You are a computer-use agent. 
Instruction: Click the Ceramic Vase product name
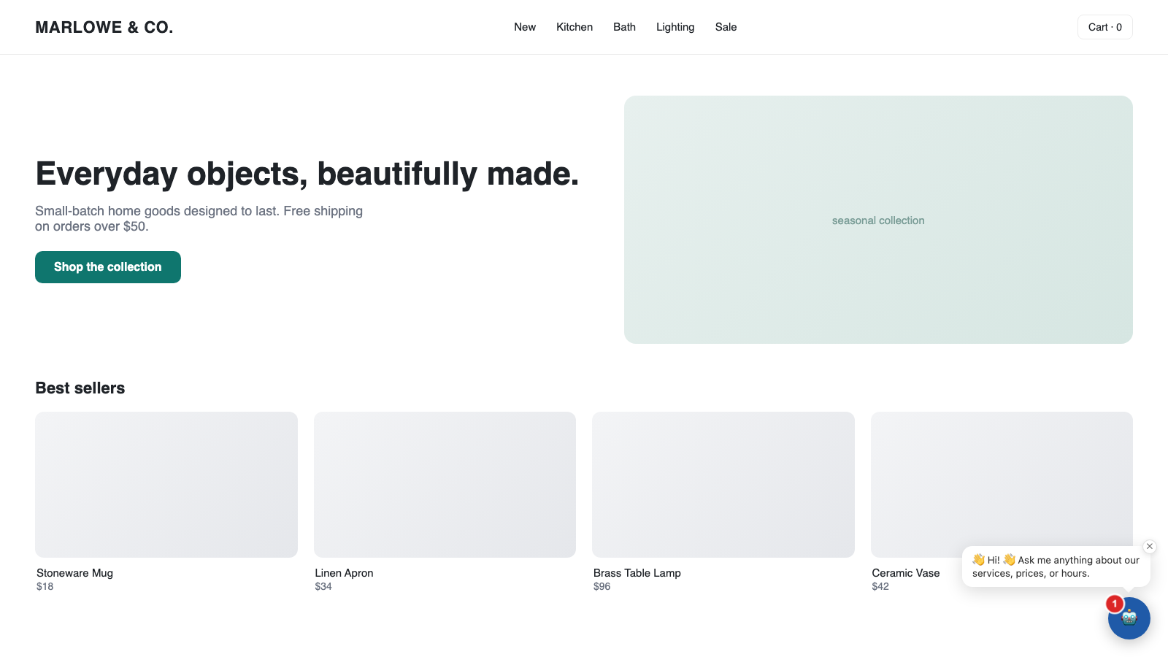coord(905,573)
